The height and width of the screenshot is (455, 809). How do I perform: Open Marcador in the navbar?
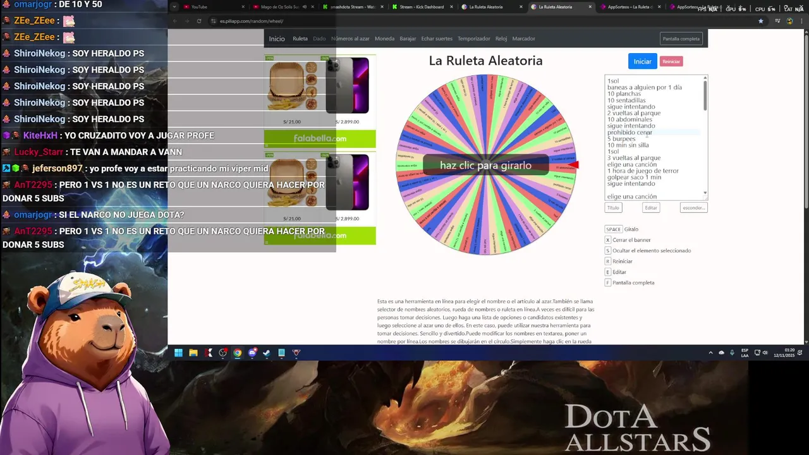[523, 39]
